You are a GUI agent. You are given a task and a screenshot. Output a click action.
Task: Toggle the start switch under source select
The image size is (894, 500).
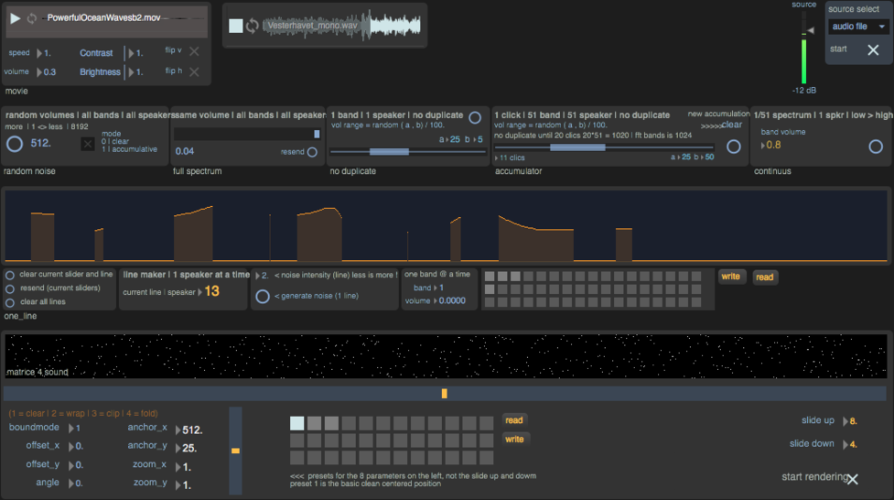tap(872, 50)
